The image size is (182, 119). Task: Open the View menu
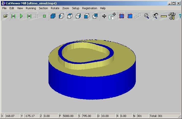[20, 8]
